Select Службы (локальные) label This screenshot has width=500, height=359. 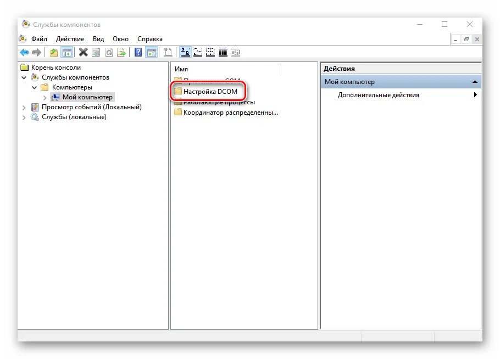pyautogui.click(x=74, y=117)
